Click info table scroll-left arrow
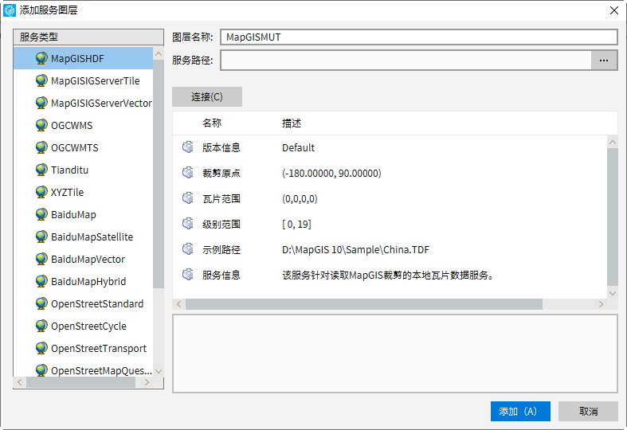 (179, 304)
